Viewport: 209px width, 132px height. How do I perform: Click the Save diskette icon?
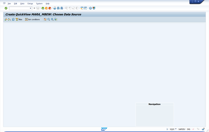38,8
